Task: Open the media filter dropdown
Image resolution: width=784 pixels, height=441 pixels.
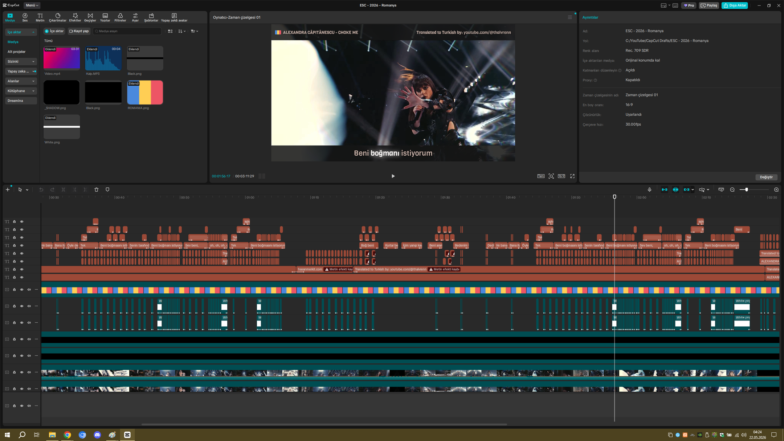Action: [x=195, y=31]
